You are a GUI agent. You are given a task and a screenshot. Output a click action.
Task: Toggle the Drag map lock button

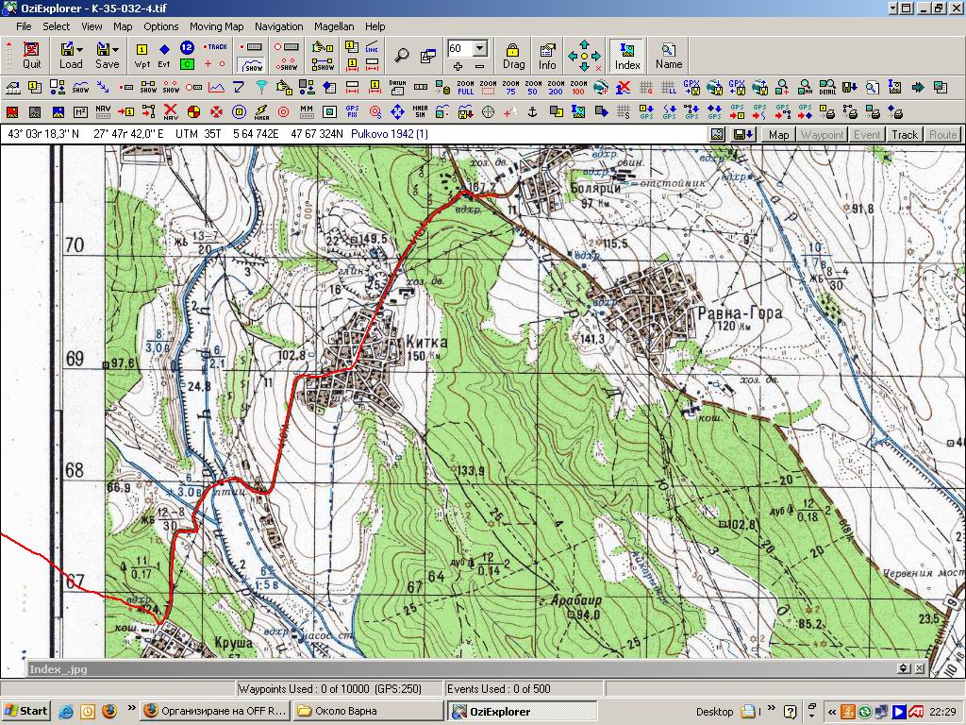point(513,55)
